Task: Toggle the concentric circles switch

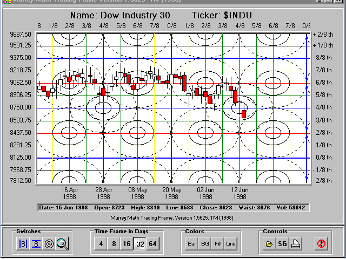Action: [49, 244]
